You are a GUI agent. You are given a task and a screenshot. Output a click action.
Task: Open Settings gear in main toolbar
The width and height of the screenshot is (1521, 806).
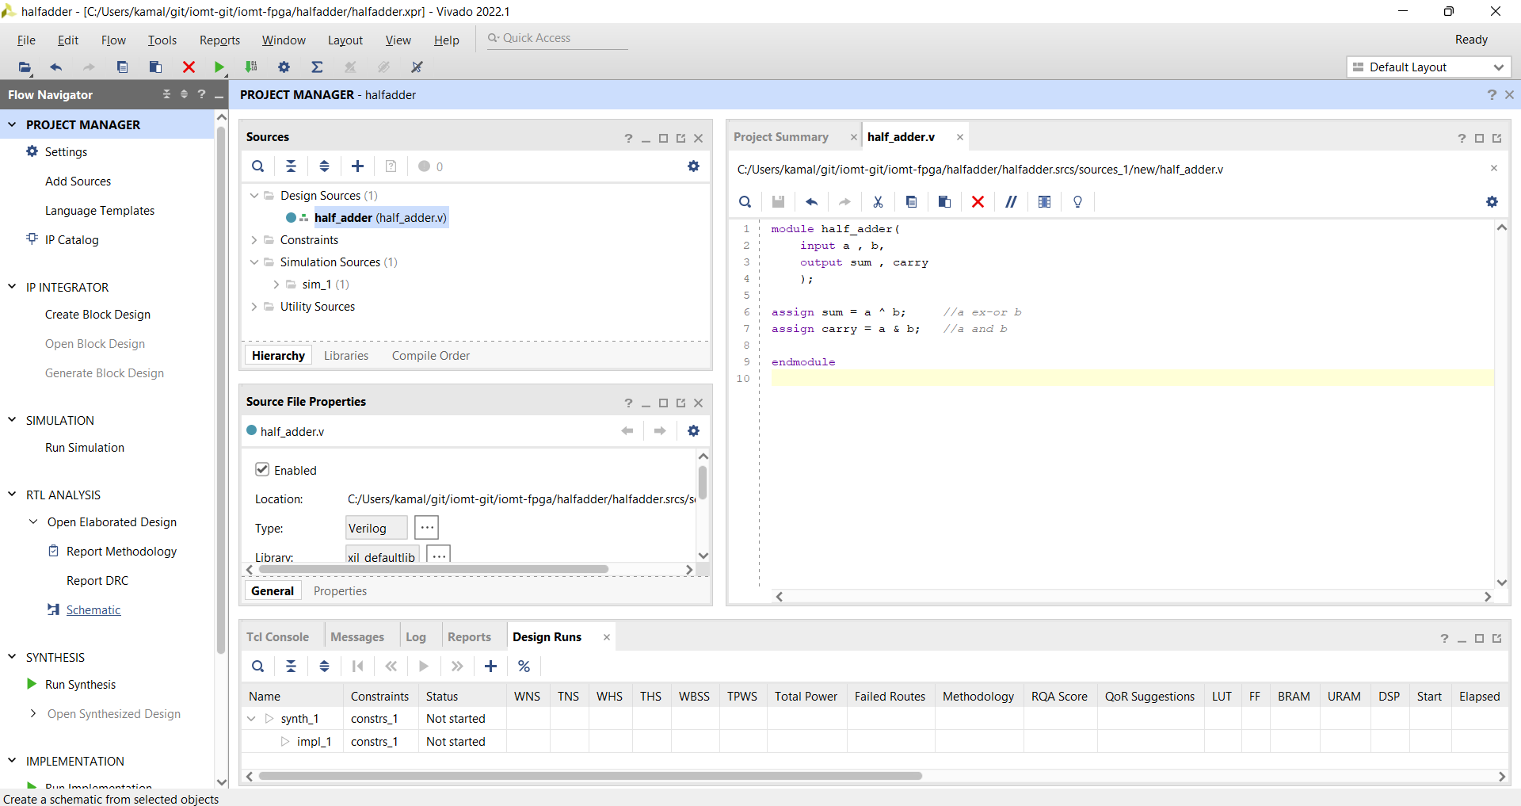[x=284, y=67]
